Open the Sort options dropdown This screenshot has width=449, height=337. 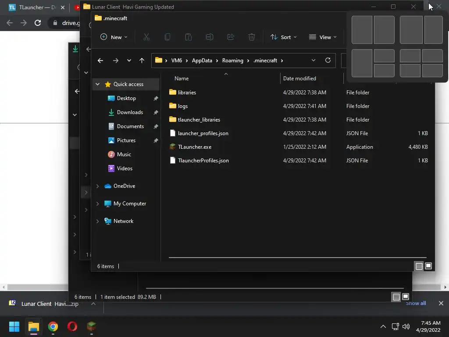(284, 37)
